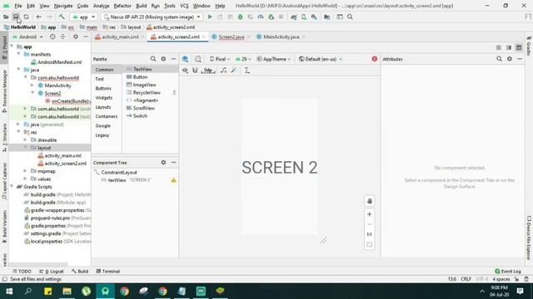Open the Nexus 6P device dropdown

click(x=152, y=17)
